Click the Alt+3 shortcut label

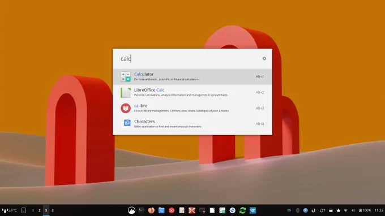point(260,108)
